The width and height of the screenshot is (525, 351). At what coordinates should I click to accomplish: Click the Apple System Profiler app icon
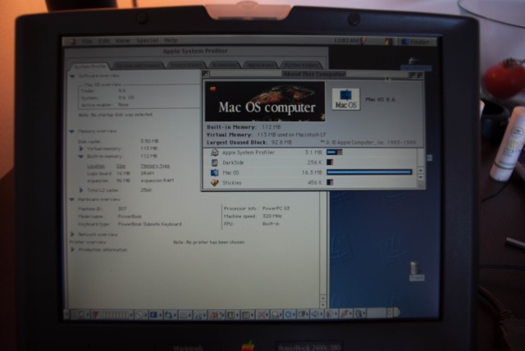click(214, 153)
